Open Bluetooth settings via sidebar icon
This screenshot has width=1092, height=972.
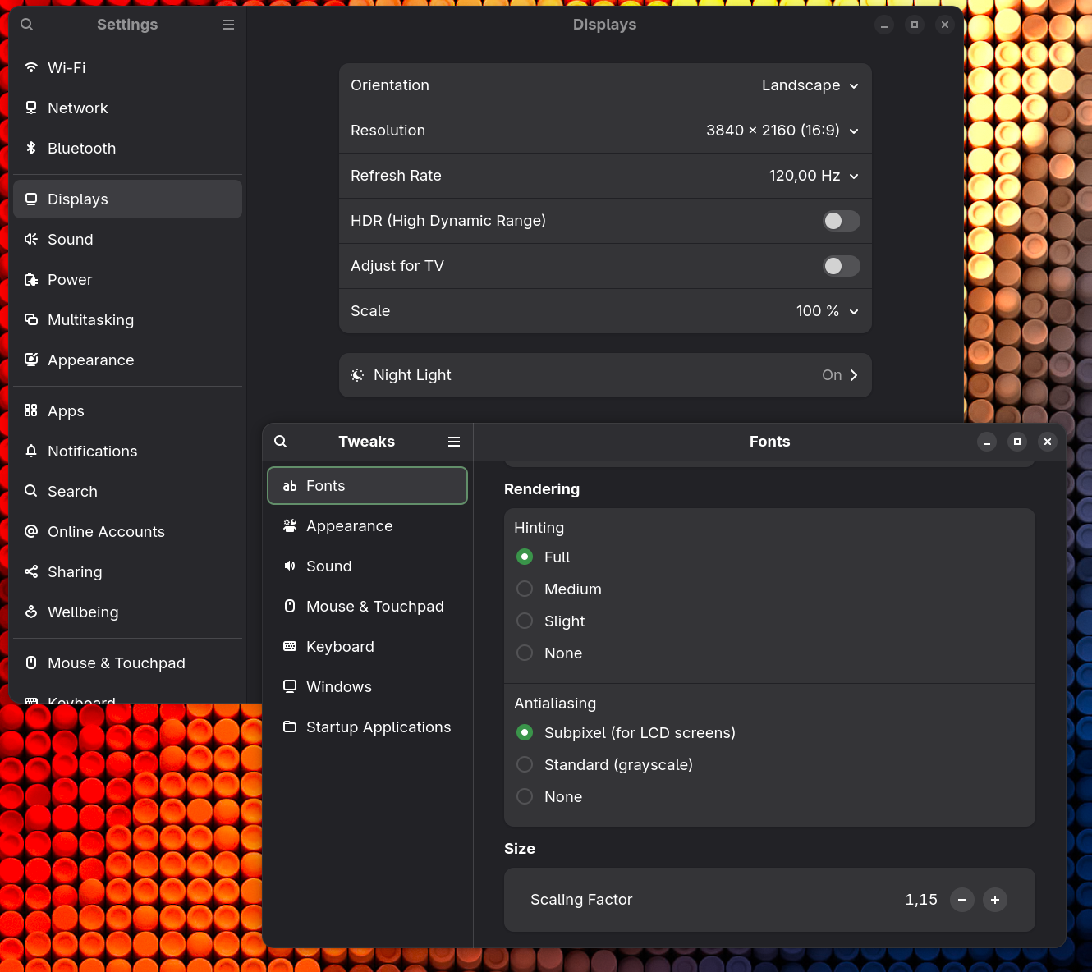pos(31,148)
